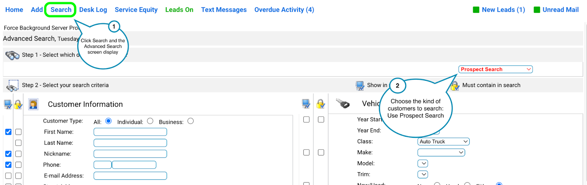This screenshot has height=185, width=587.
Task: Click the padlock icon beside Must contain in search
Action: (455, 86)
